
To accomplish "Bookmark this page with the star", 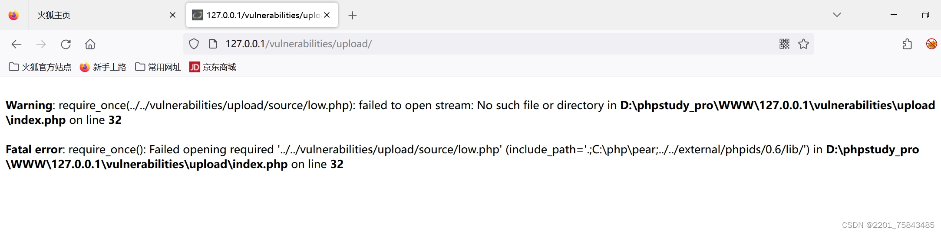I will 803,44.
